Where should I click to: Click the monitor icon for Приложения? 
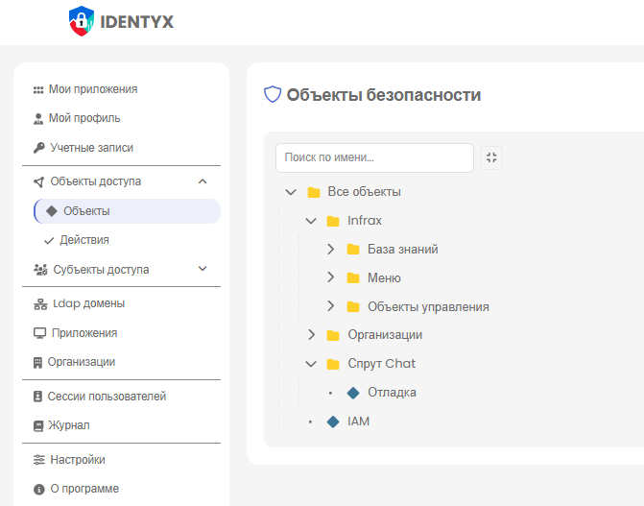coord(39,333)
